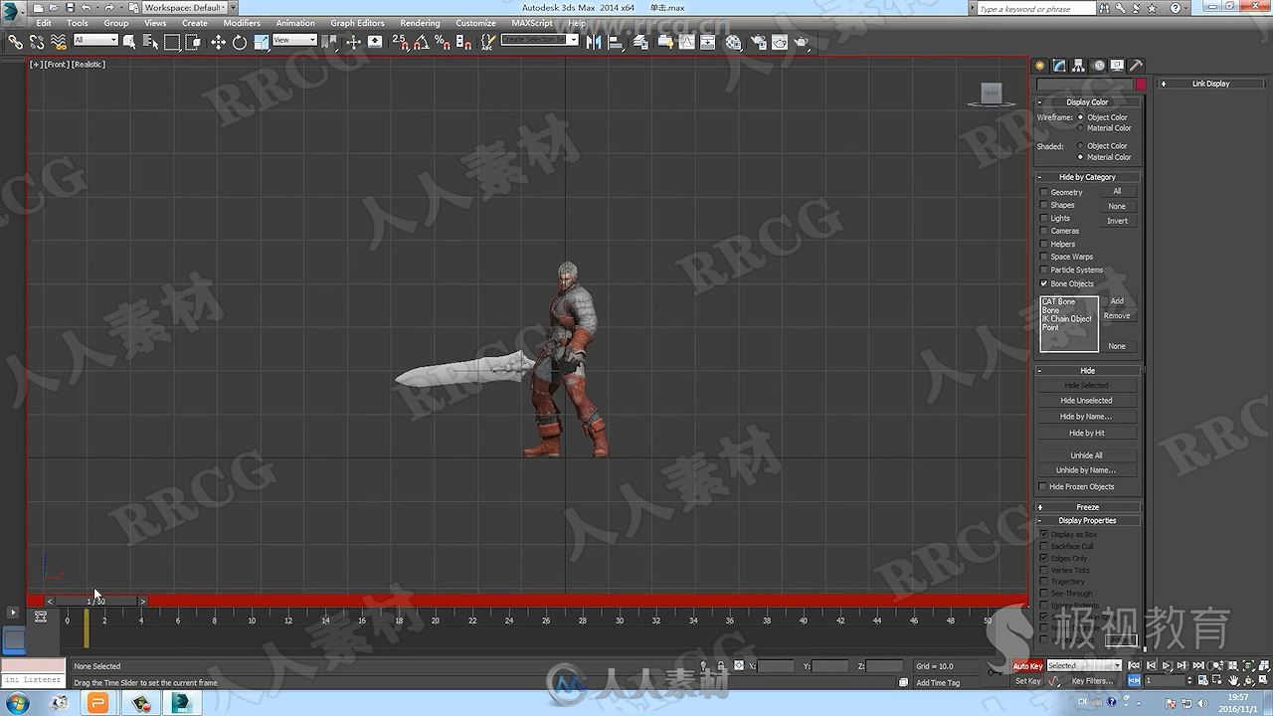Toggle the Auto Key button
This screenshot has width=1273, height=716.
[x=1028, y=665]
